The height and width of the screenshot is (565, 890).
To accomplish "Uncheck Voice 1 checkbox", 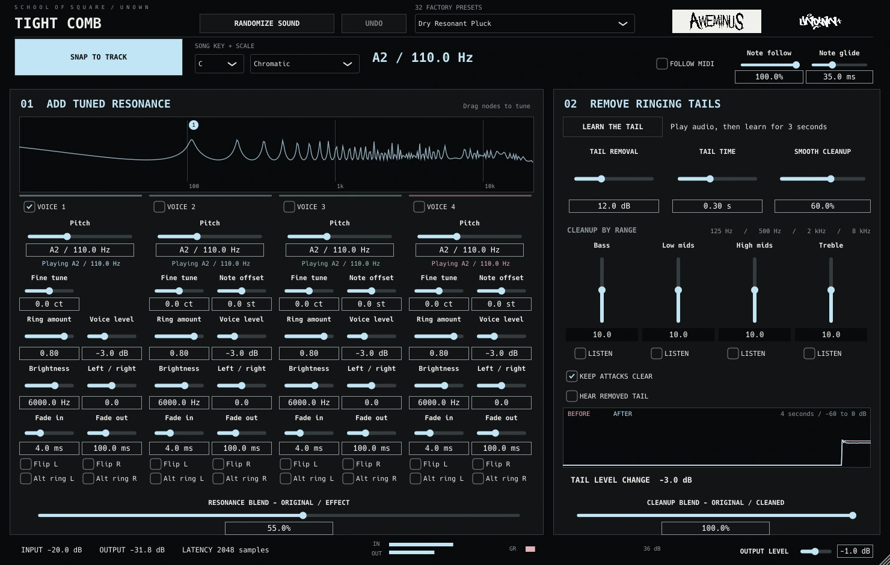I will [x=29, y=207].
